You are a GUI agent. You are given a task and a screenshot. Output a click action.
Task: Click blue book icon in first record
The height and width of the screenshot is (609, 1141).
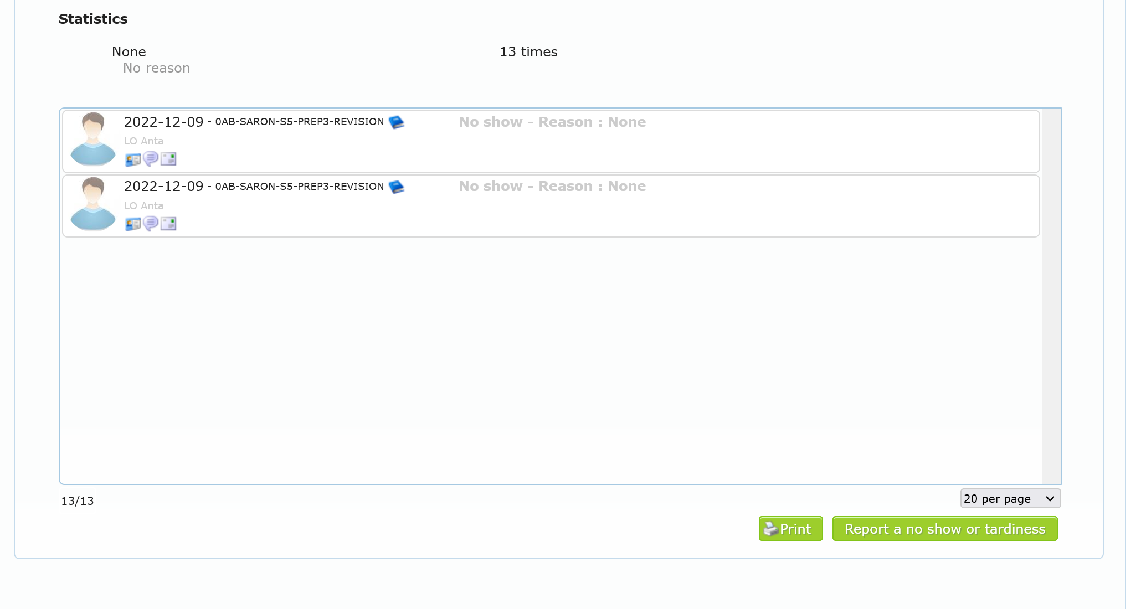pyautogui.click(x=396, y=122)
